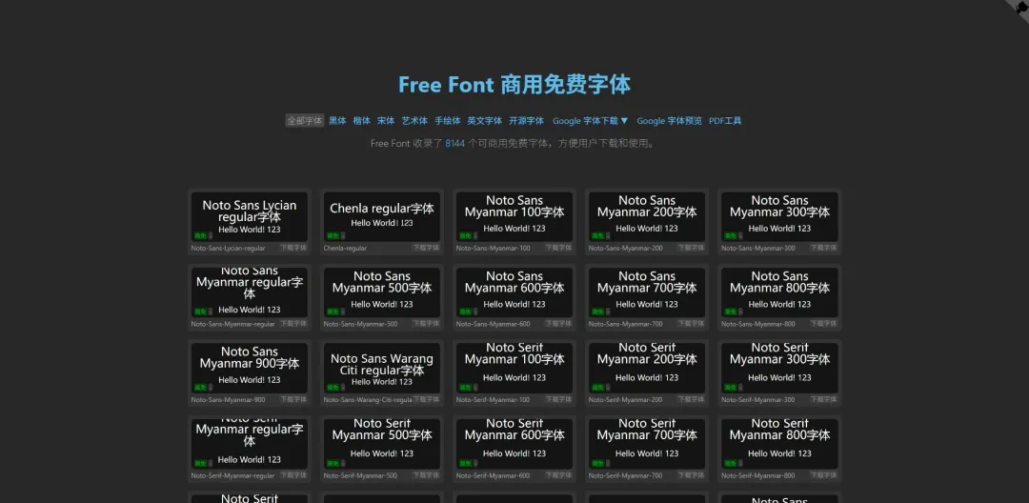
Task: Click the green 商免 badge on Chenla card
Action: tap(333, 236)
